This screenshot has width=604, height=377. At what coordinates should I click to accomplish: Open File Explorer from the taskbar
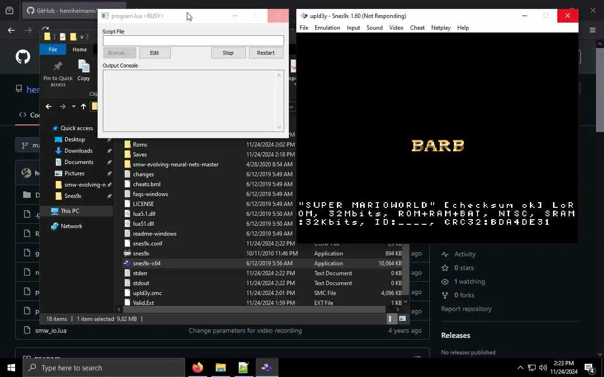coord(220,368)
